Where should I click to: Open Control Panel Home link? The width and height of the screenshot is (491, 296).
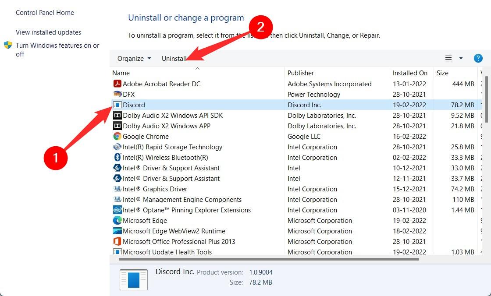point(45,13)
